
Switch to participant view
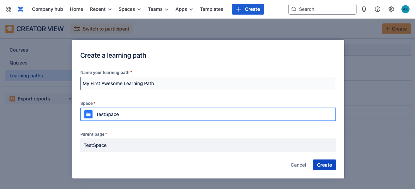(102, 29)
